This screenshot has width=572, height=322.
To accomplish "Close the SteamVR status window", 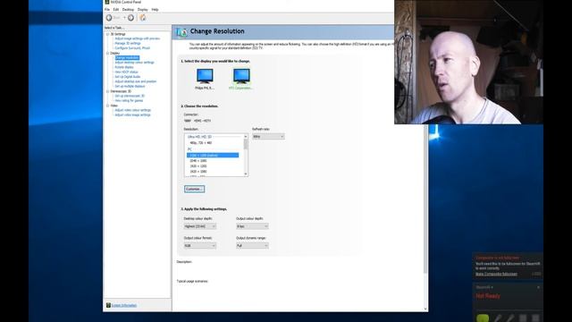I will point(538,287).
